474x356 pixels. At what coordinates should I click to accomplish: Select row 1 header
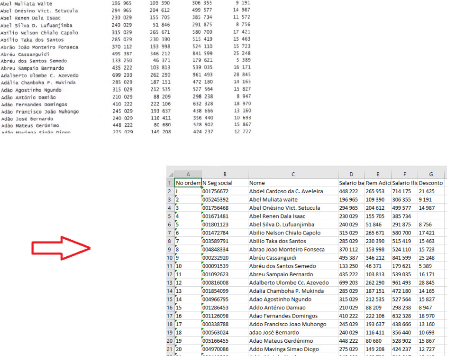coord(170,183)
